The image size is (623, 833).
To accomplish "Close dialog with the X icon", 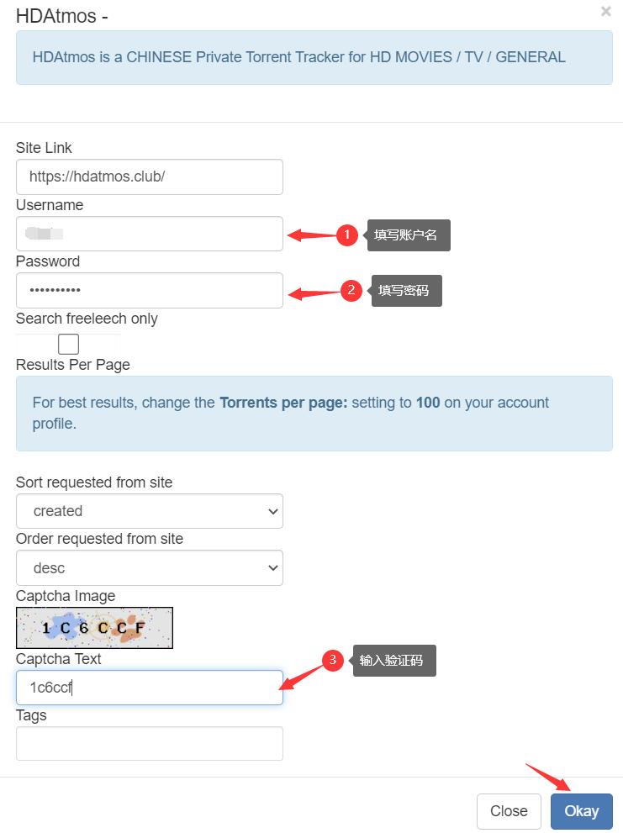I will pyautogui.click(x=605, y=12).
